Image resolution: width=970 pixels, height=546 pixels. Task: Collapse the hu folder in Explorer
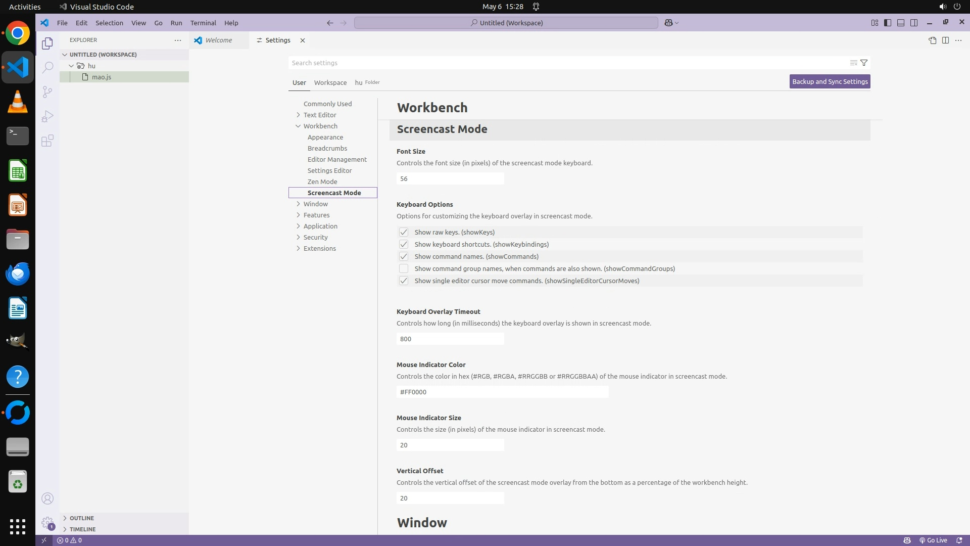point(71,66)
